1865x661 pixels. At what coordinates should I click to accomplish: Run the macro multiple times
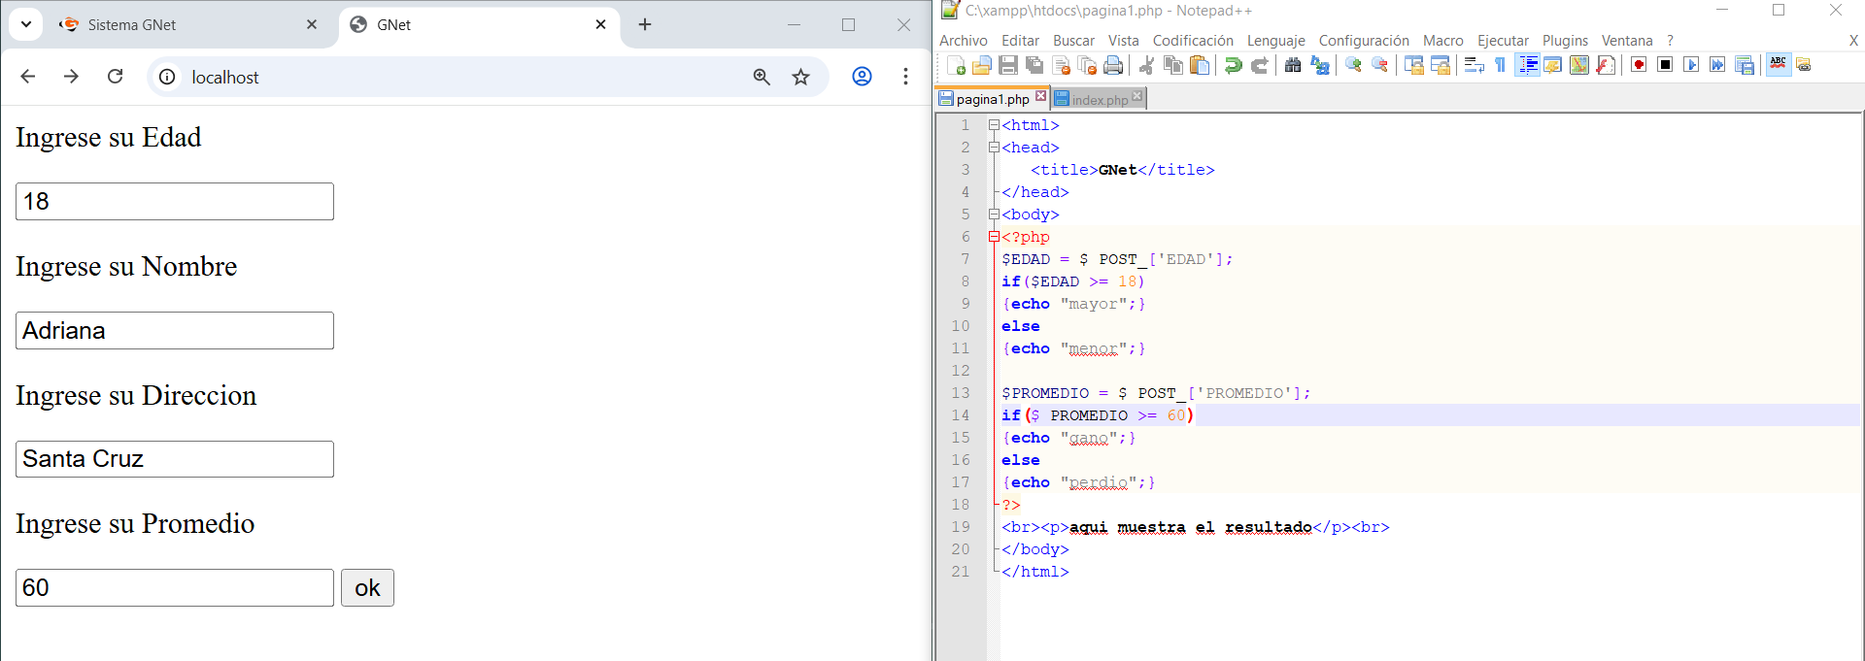point(1717,65)
